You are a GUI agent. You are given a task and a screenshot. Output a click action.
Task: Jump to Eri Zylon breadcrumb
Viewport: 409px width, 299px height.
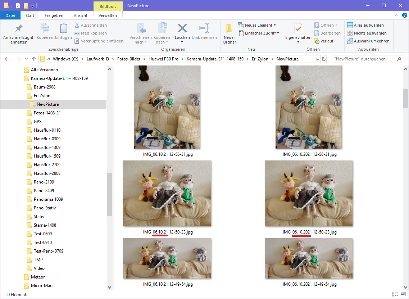260,59
